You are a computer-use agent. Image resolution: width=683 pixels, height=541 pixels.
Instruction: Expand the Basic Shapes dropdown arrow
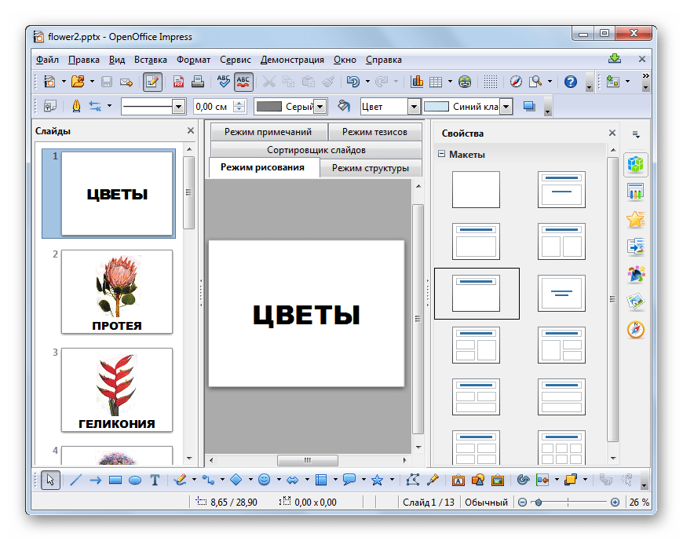(250, 480)
